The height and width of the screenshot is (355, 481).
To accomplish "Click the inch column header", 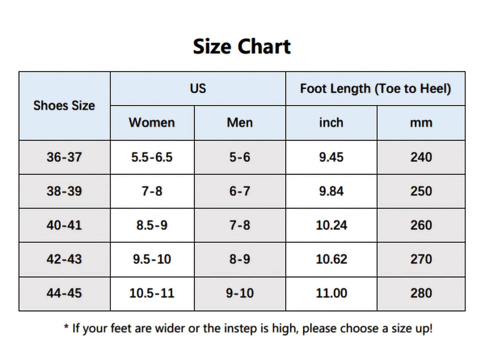I will point(331,123).
